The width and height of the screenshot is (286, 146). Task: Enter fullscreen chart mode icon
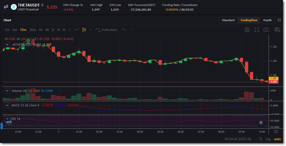click(x=257, y=30)
